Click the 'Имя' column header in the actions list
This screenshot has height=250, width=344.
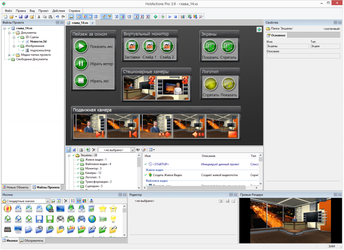click(171, 156)
